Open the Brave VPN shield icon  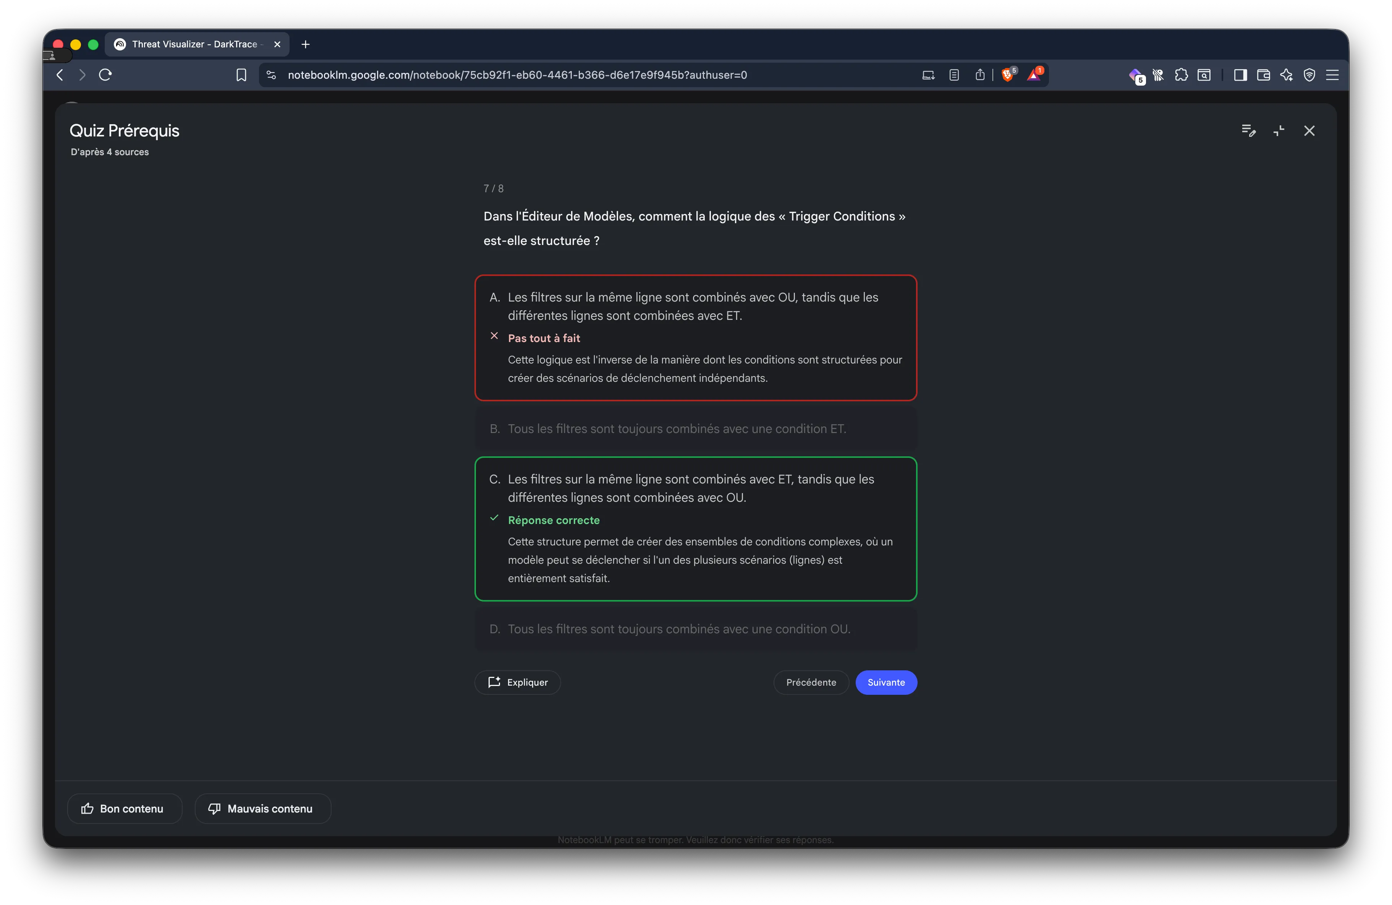(1309, 75)
